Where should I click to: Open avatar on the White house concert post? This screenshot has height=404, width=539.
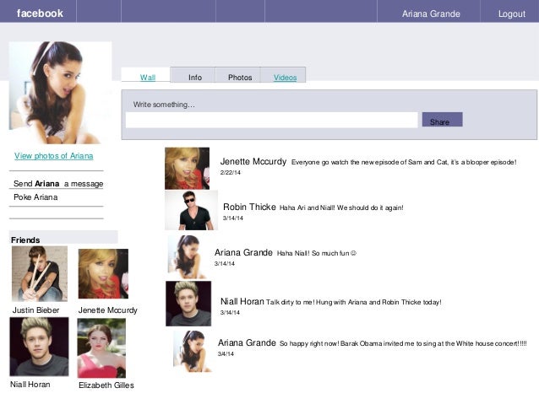193,351
